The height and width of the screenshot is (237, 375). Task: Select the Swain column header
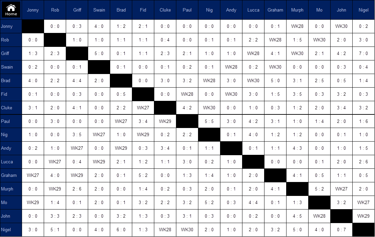click(99, 10)
